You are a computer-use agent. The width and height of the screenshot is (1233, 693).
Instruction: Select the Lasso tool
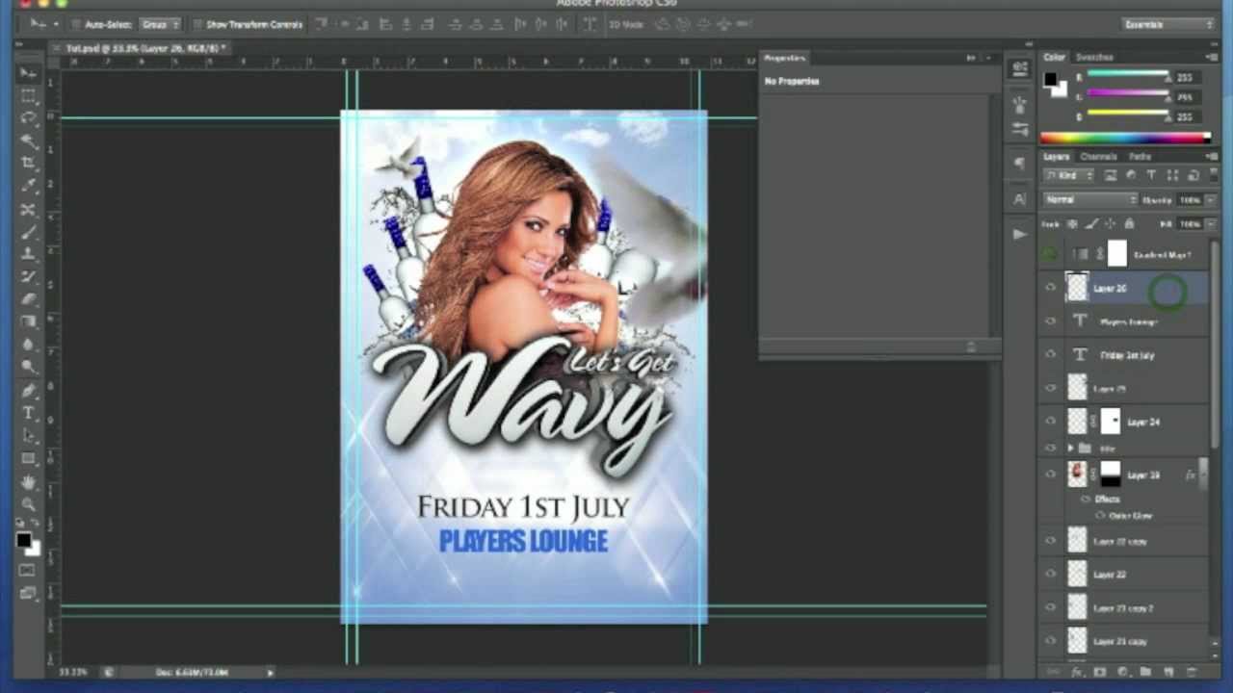28,118
